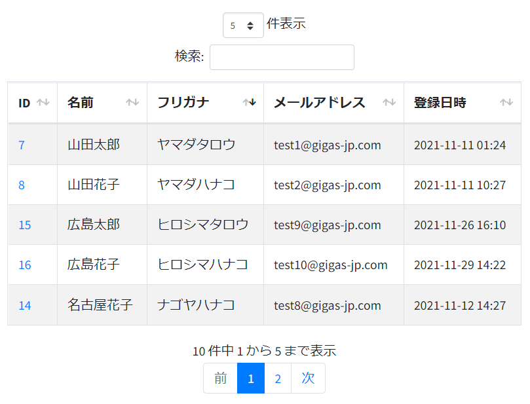The image size is (530, 404).
Task: Go to page 2 of results
Action: click(278, 378)
